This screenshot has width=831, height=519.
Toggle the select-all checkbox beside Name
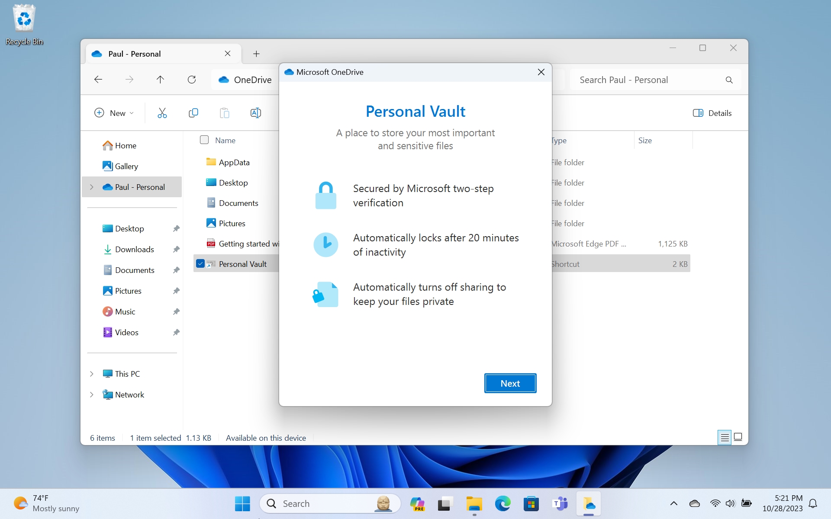(x=204, y=140)
